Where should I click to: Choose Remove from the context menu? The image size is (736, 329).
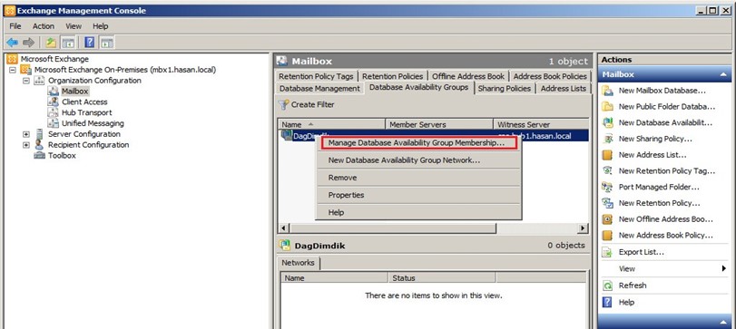pos(418,178)
